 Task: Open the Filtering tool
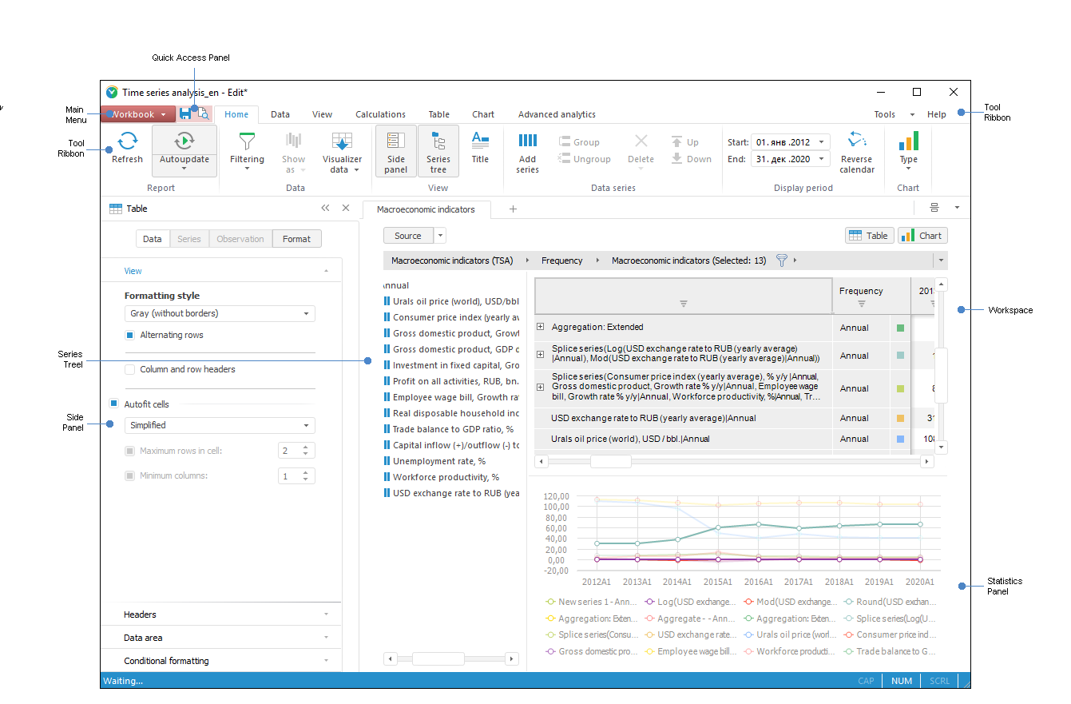coord(247,142)
